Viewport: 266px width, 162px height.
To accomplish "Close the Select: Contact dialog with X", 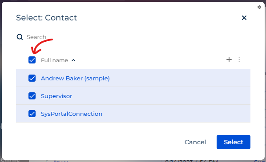I will click(x=244, y=18).
